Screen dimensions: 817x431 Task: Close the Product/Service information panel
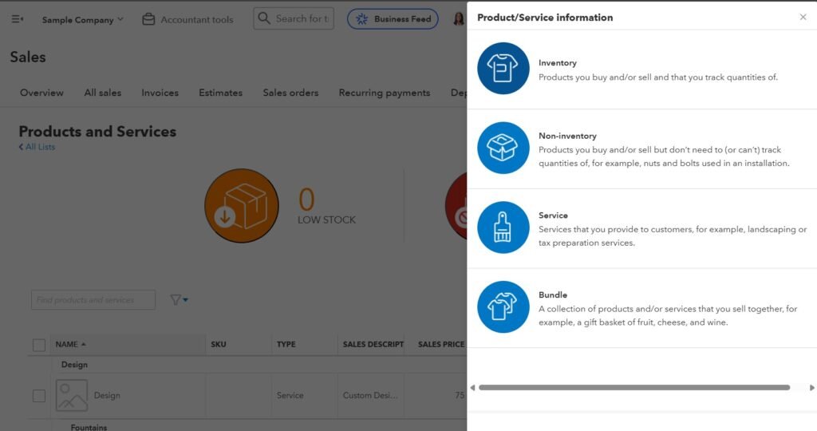pyautogui.click(x=803, y=17)
